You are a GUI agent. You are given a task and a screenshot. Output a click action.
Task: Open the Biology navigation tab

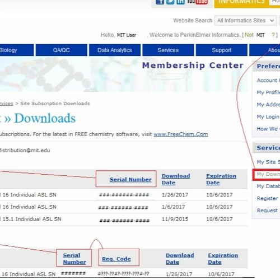coord(16,50)
